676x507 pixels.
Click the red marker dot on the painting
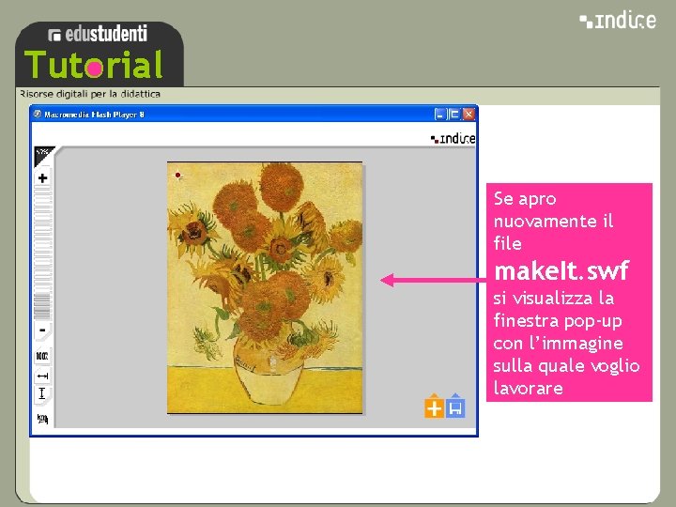177,175
